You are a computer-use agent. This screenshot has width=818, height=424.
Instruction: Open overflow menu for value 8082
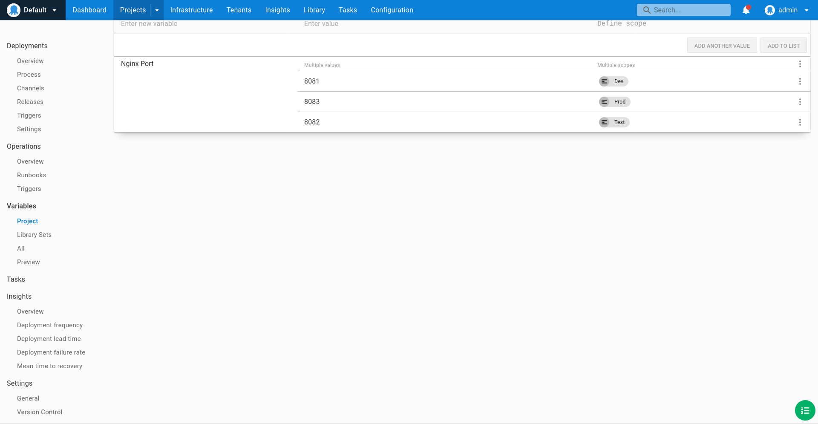800,122
